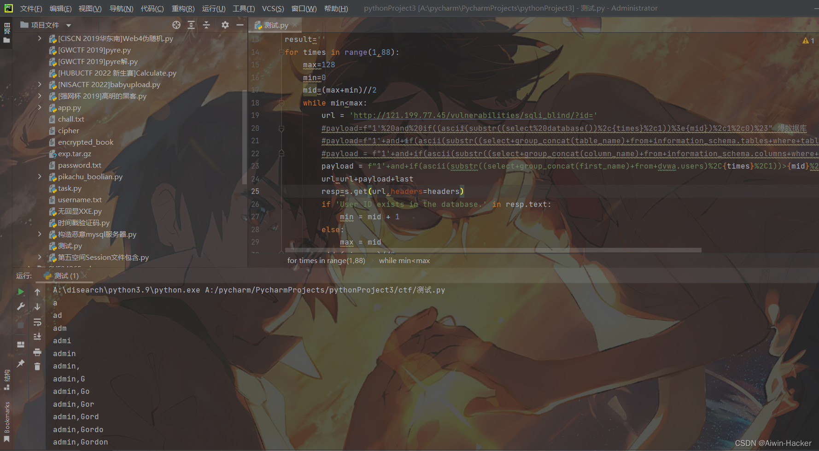Expand 构造恶意mysql服务器.py tree node
This screenshot has width=819, height=451.
[x=40, y=234]
